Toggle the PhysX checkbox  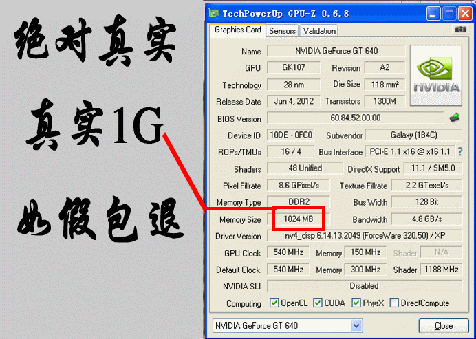(x=356, y=303)
